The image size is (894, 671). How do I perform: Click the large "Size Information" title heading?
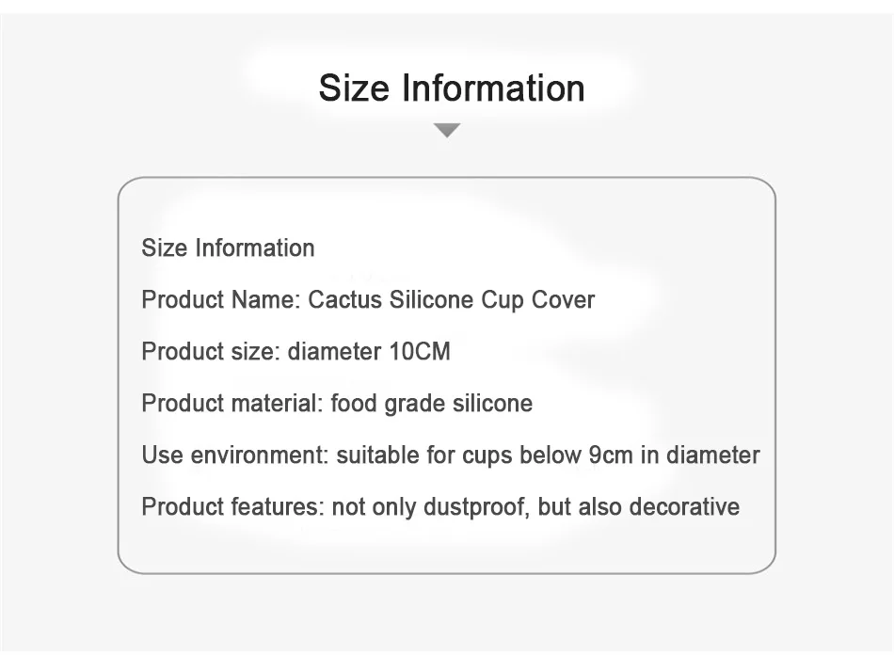[x=452, y=88]
